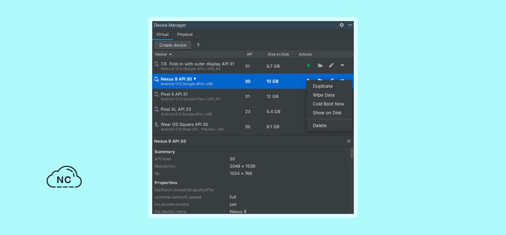Edit the 7.6 Fold-in device with the pencil icon

tap(331, 66)
